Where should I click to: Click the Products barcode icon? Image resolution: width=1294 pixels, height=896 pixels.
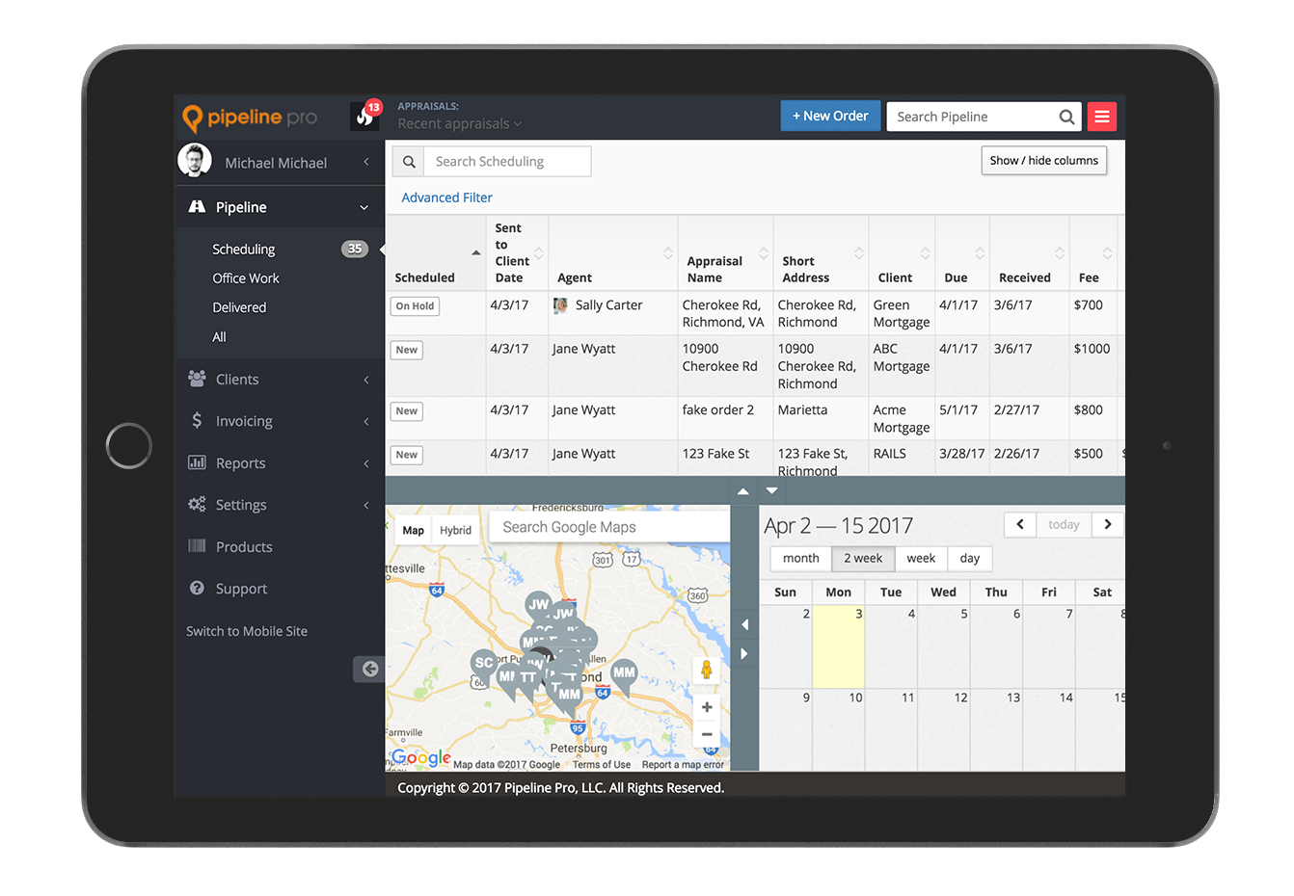[x=197, y=545]
